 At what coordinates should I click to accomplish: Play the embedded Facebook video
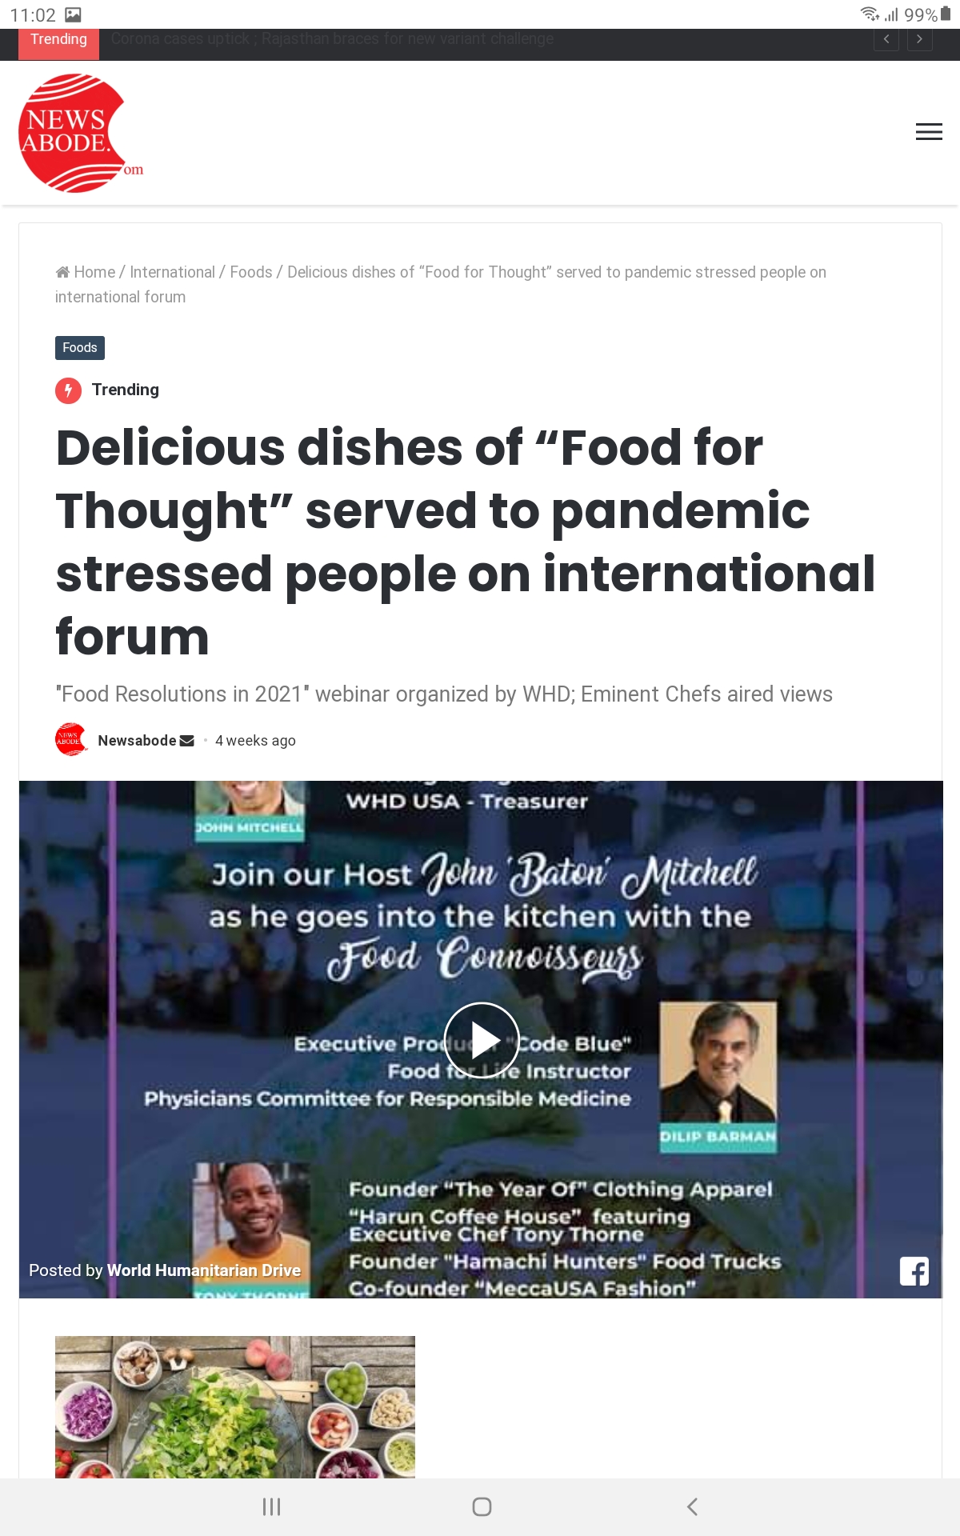482,1040
